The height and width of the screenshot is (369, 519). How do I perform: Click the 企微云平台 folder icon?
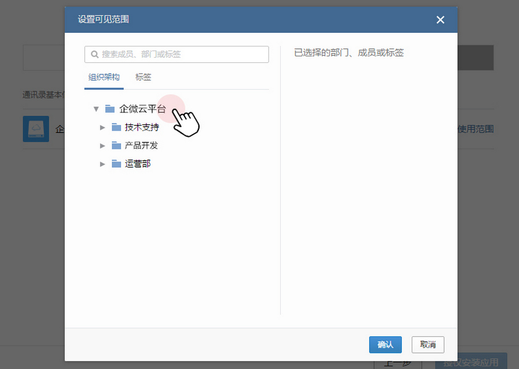coord(110,109)
